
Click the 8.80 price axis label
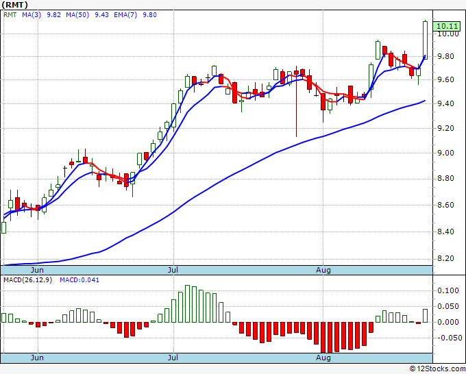pyautogui.click(x=446, y=179)
